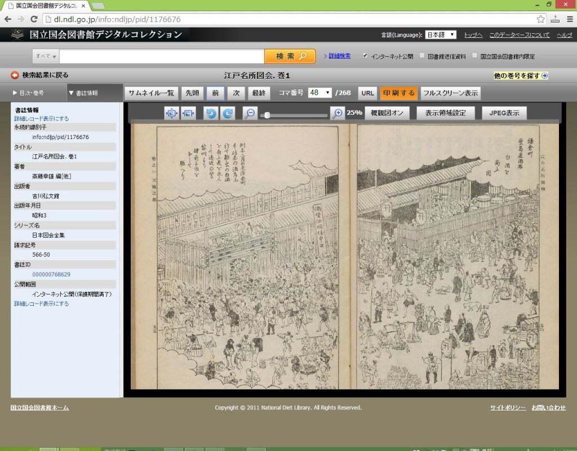The height and width of the screenshot is (451, 577).
Task: Zoom out with minus magnifier icon
Action: 250,113
